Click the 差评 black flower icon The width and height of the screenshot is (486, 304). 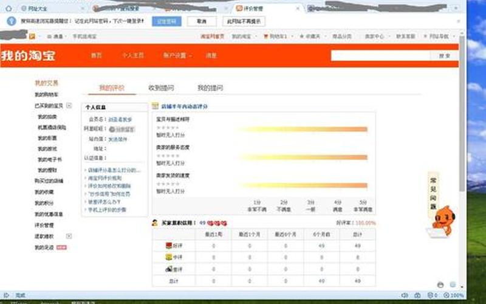coord(169,269)
